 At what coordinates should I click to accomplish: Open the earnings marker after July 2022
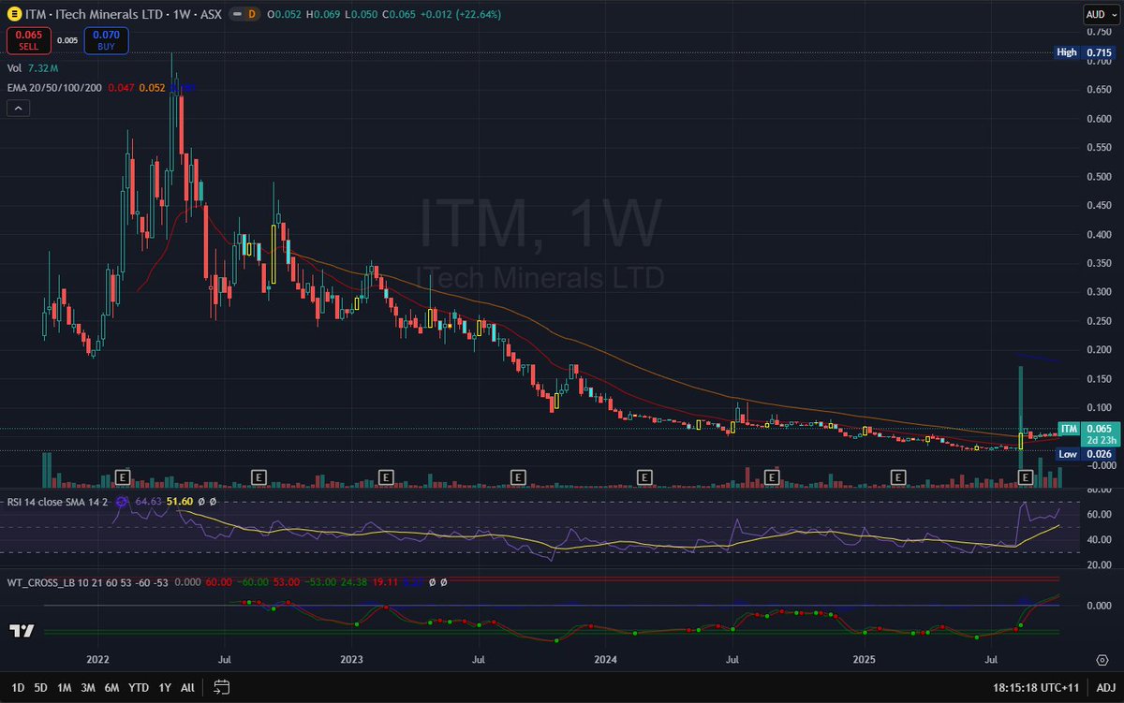[x=259, y=477]
